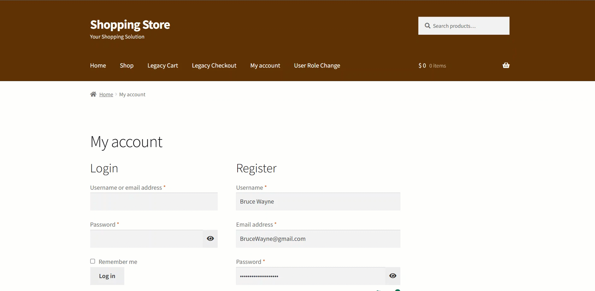Click the magnifier icon in the search box
The width and height of the screenshot is (595, 291).
click(x=427, y=26)
